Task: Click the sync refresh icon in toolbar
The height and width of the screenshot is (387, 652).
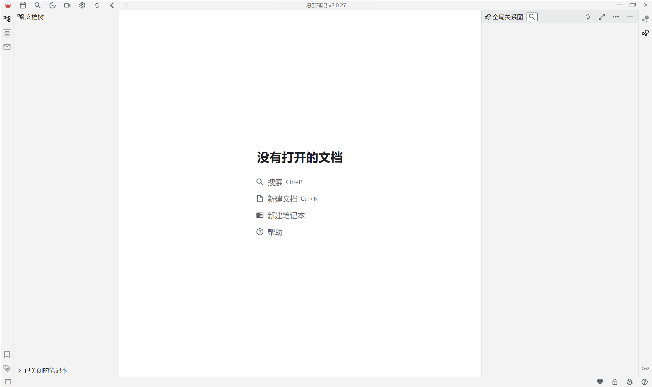Action: tap(97, 5)
